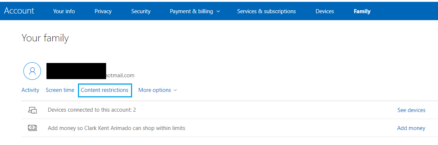Image resolution: width=438 pixels, height=145 pixels.
Task: Click the connected devices icon
Action: (33, 110)
